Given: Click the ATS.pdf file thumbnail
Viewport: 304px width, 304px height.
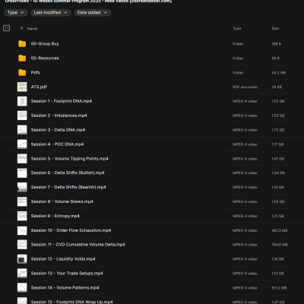Looking at the screenshot, I should [22, 87].
